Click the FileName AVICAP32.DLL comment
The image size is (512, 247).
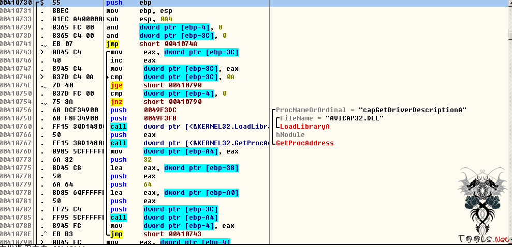(x=331, y=118)
